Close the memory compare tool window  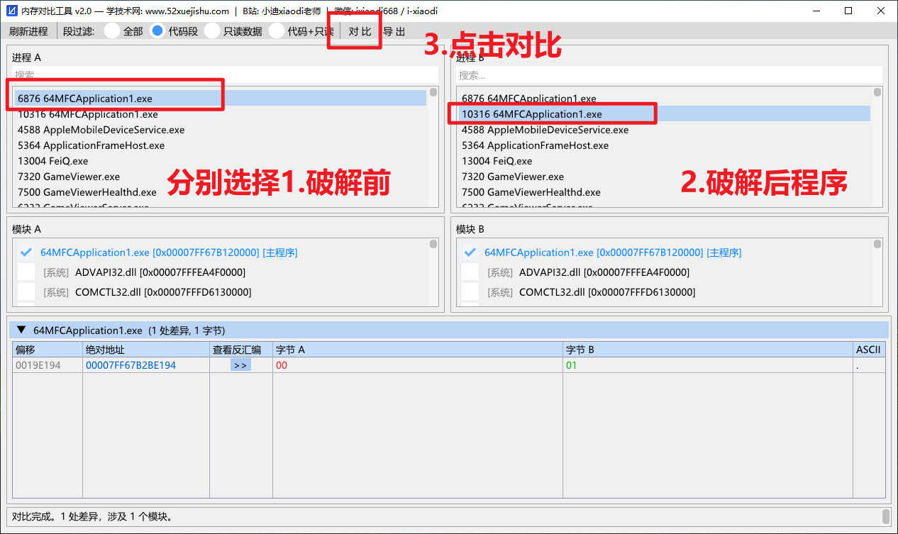[x=881, y=11]
